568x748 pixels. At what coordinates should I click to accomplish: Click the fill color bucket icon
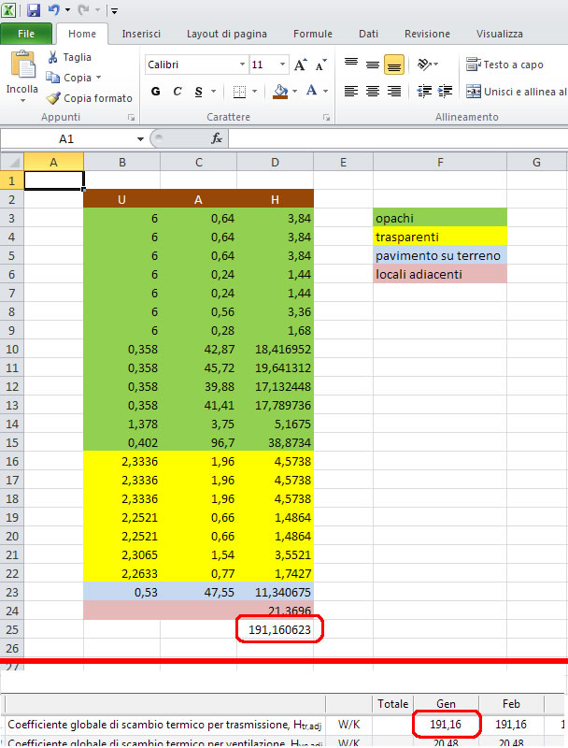tap(280, 91)
